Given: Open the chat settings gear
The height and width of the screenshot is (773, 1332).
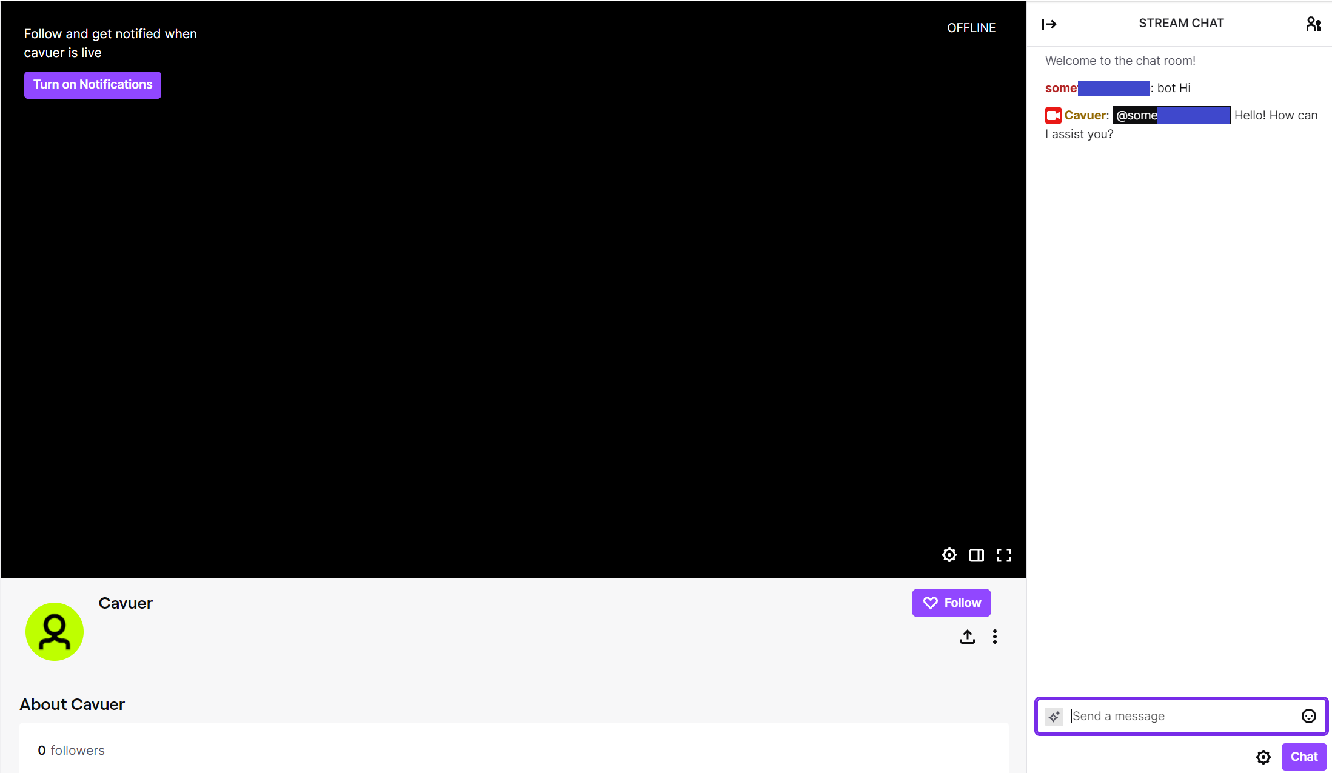Looking at the screenshot, I should [1263, 757].
